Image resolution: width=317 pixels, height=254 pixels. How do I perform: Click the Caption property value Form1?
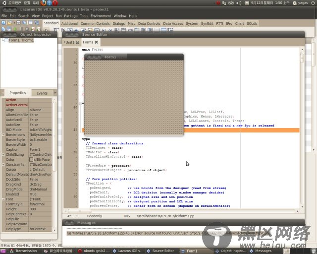[41, 149]
